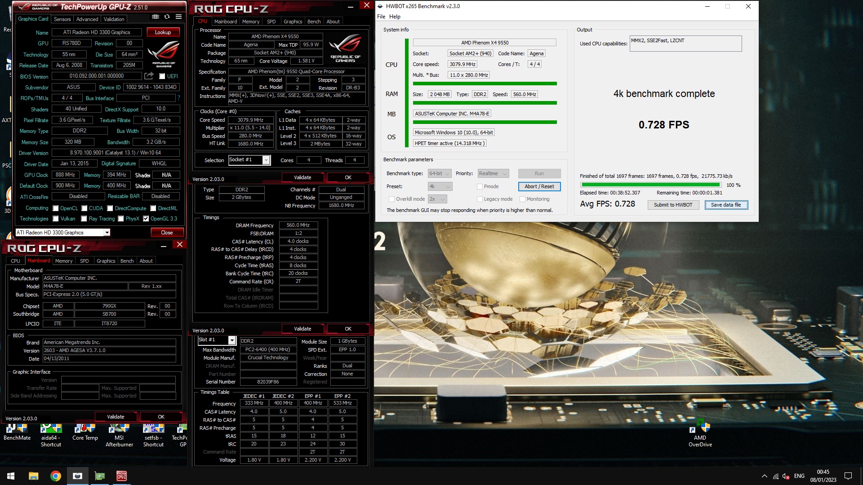Open Bench tab in top CPU-Z window
Viewport: 863px width, 485px height.
(314, 22)
